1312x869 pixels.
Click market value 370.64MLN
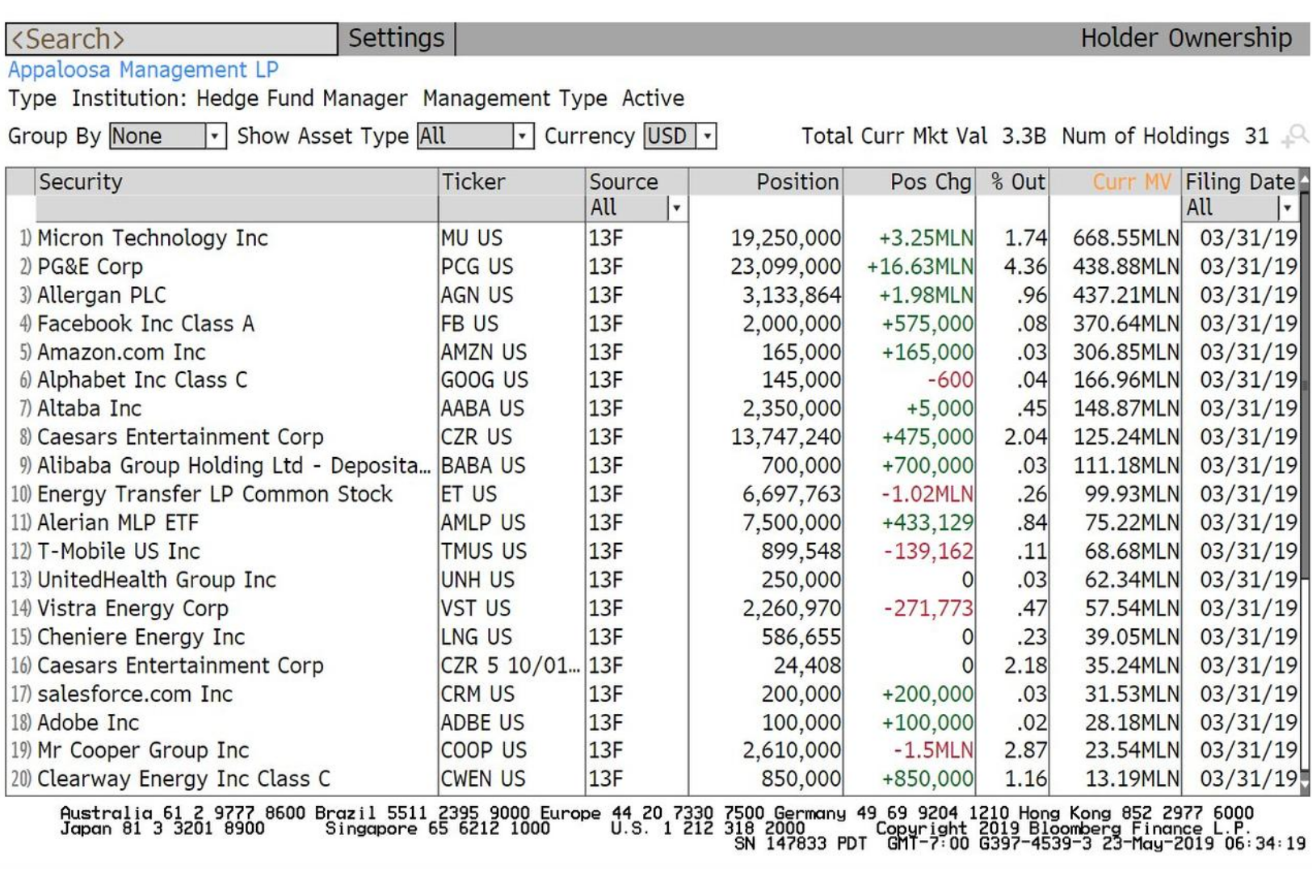point(1125,324)
